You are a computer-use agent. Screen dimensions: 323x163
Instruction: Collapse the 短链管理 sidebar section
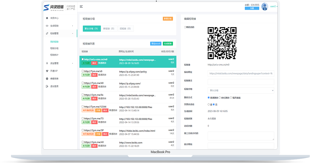(73, 33)
